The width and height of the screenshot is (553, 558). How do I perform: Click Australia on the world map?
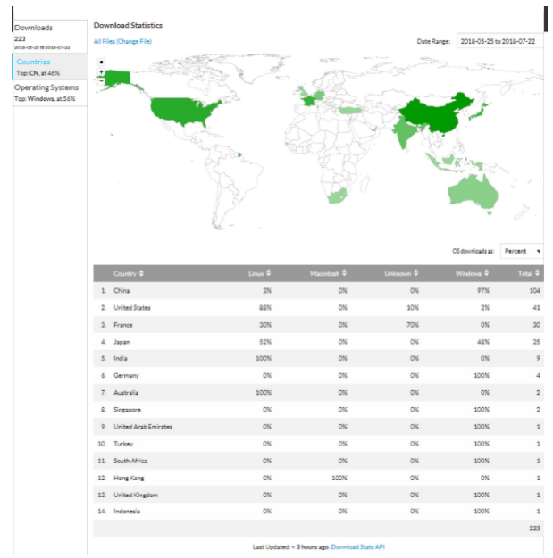coord(470,187)
